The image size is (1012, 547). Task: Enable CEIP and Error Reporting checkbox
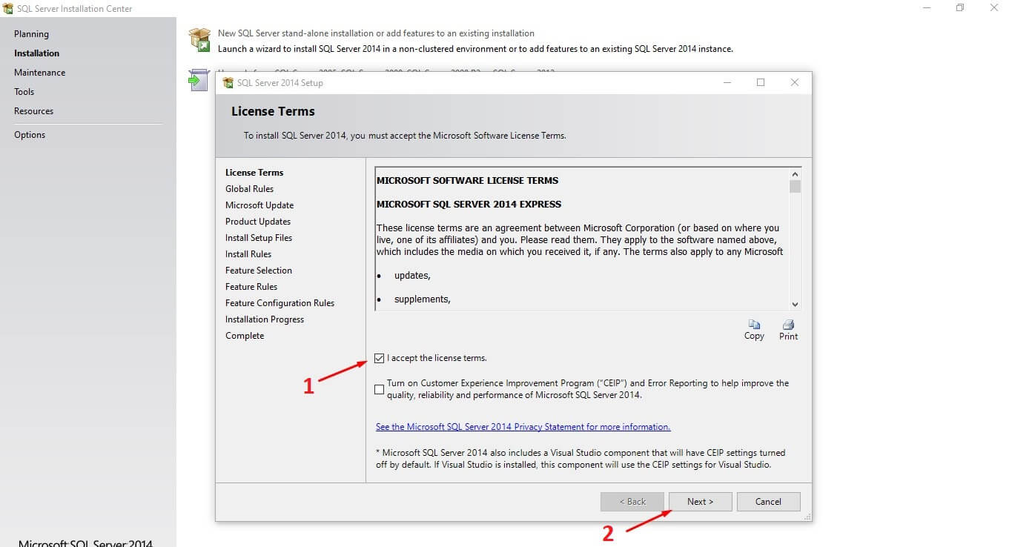(x=380, y=389)
